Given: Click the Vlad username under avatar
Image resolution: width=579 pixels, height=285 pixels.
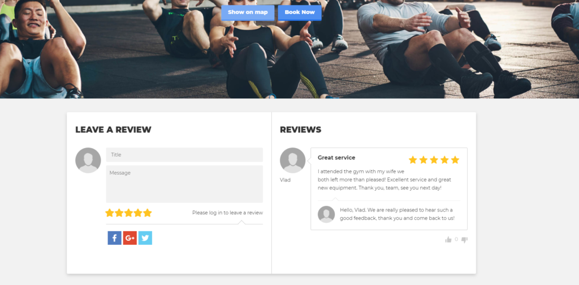Looking at the screenshot, I should 285,180.
